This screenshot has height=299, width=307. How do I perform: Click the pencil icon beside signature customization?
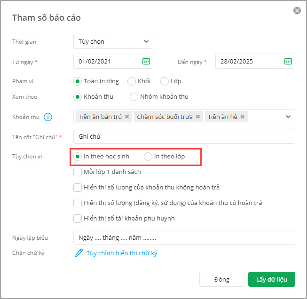[x=79, y=253]
